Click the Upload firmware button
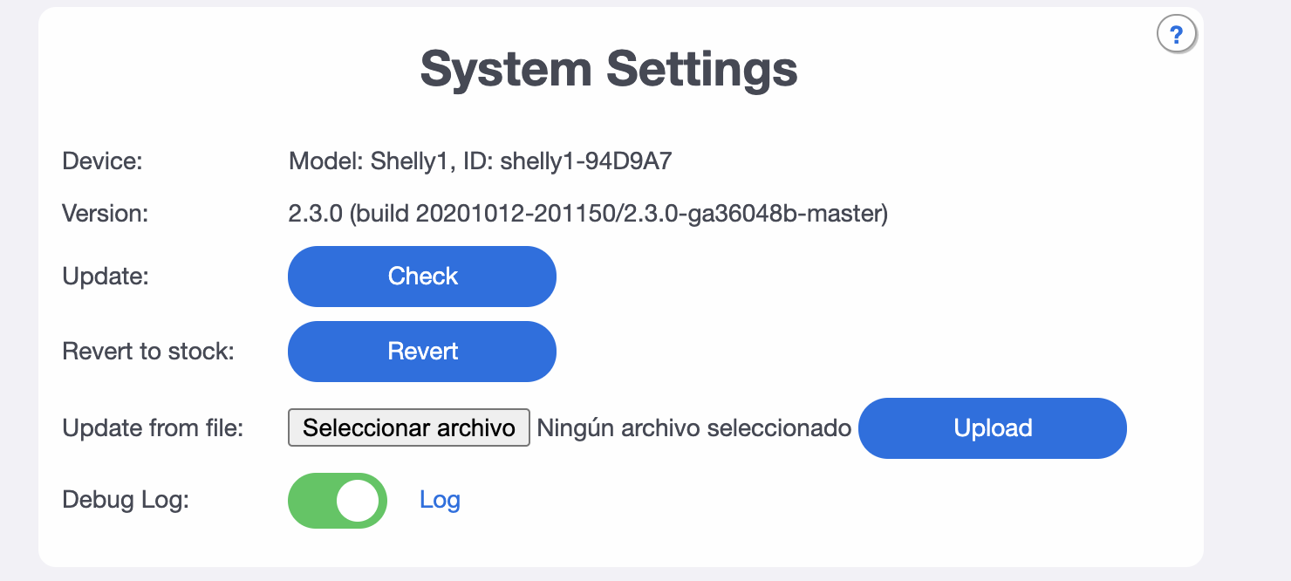 coord(993,428)
